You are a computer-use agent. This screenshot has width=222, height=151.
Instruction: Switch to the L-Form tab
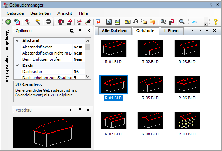point(171,31)
